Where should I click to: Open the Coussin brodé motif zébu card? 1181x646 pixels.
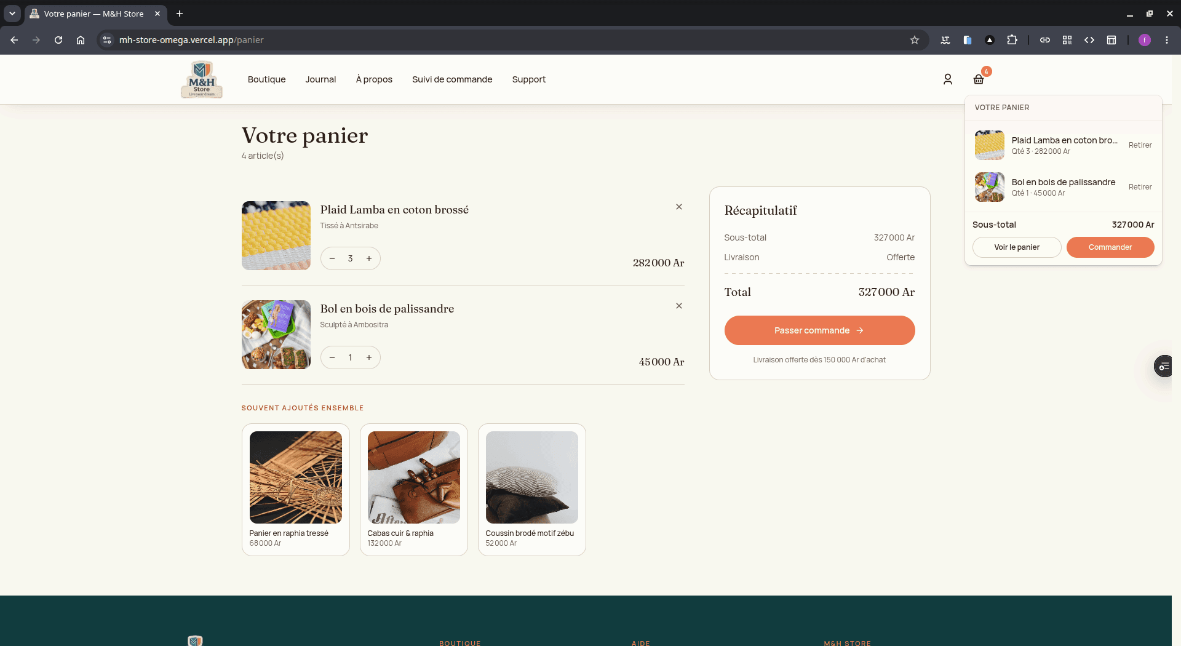coord(532,490)
